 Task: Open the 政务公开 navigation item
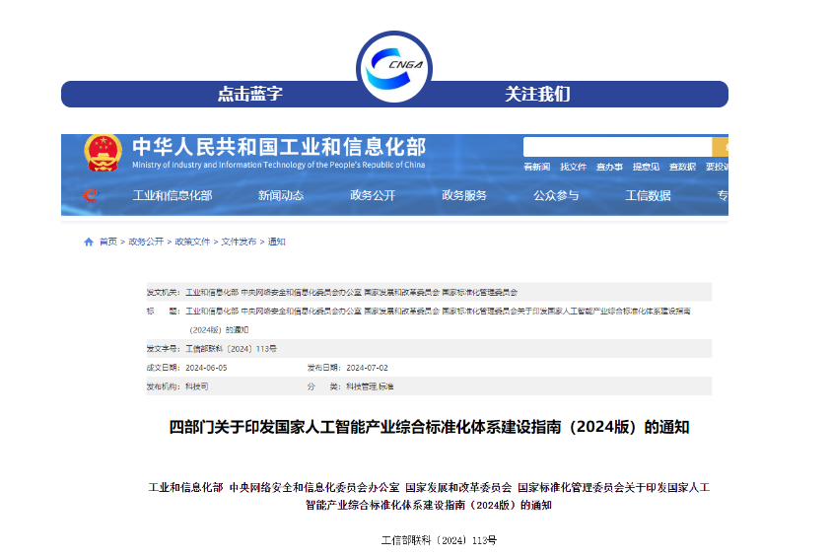tap(373, 195)
